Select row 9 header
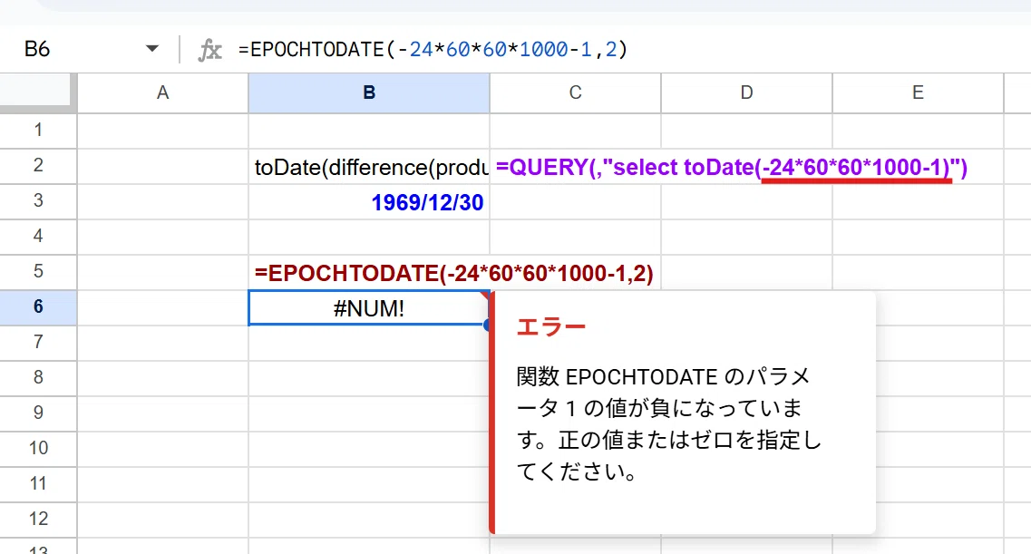1031x554 pixels. coord(38,413)
